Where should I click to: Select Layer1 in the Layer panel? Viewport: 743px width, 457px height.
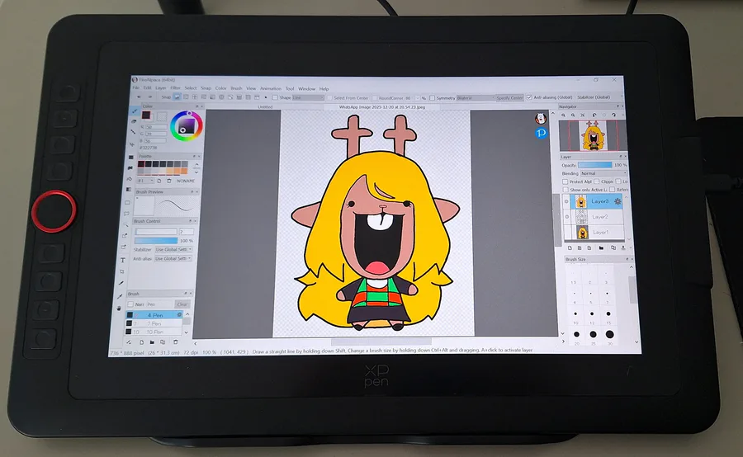(x=594, y=233)
